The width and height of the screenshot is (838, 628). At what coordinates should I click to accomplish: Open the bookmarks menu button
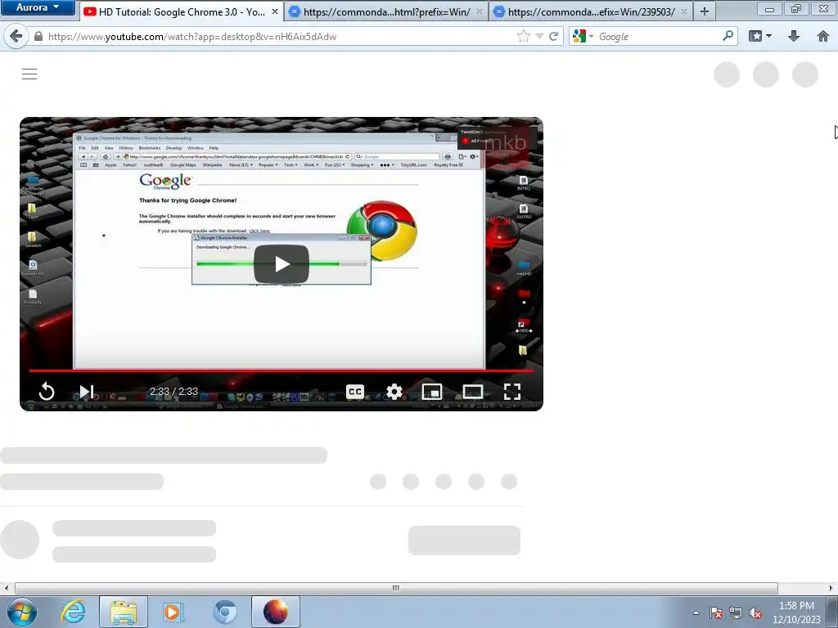tap(760, 36)
